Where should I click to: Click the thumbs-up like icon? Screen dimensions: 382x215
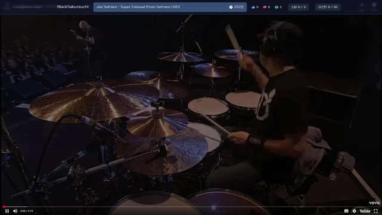click(x=253, y=7)
